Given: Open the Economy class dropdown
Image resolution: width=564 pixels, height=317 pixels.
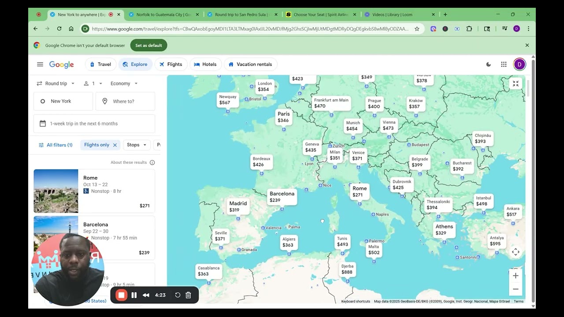Looking at the screenshot, I should tap(124, 84).
